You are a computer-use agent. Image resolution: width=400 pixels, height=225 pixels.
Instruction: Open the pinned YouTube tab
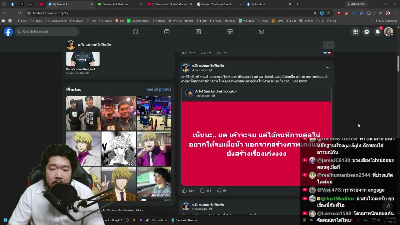click(x=41, y=4)
